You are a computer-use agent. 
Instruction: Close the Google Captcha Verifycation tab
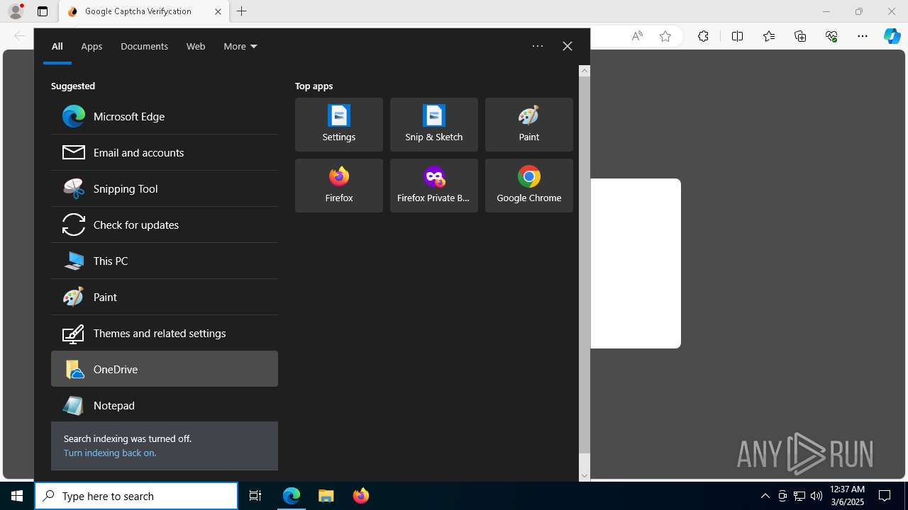(218, 11)
